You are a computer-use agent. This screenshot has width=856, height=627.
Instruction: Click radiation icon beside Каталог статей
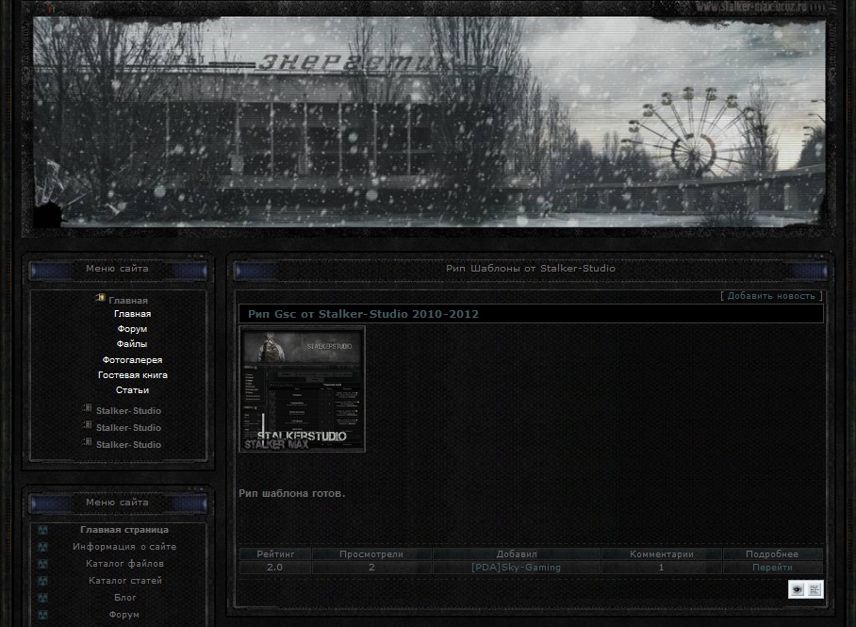[42, 581]
